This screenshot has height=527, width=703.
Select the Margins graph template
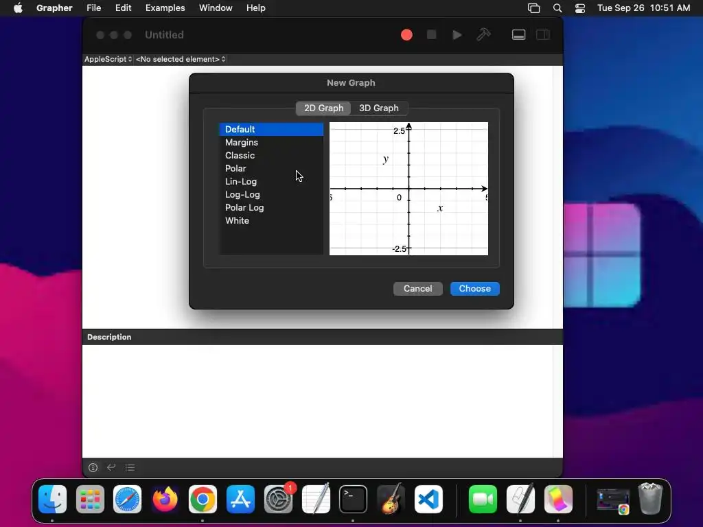point(271,142)
